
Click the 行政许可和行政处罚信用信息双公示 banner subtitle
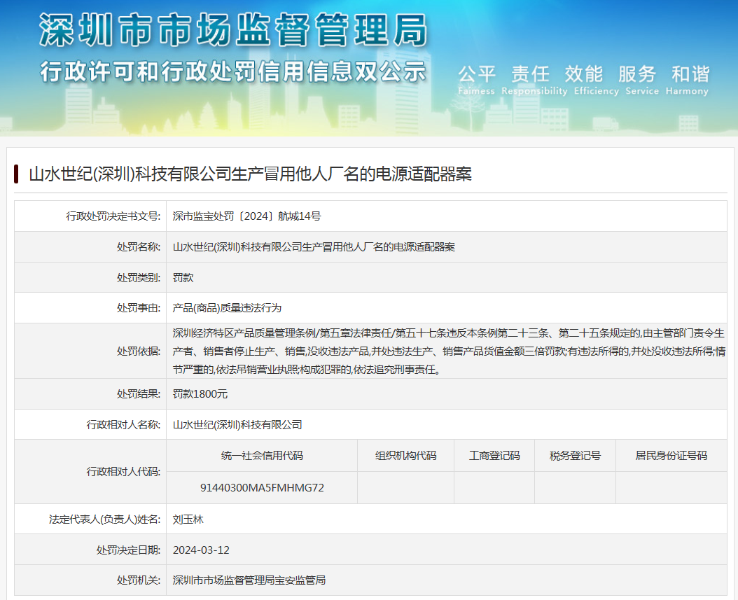233,72
